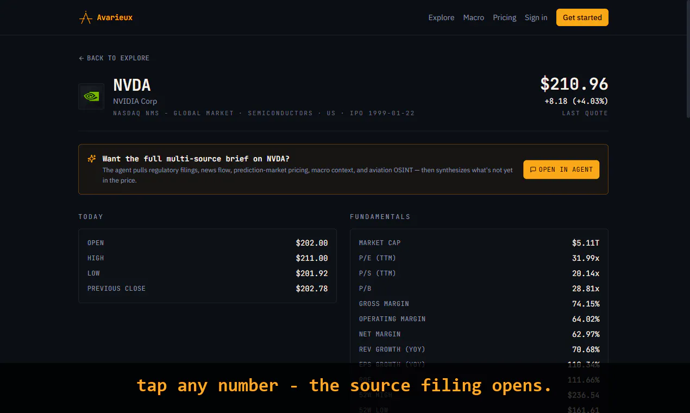The width and height of the screenshot is (690, 413).
Task: Tap the Operating Margin value 64.02%
Action: tap(586, 319)
